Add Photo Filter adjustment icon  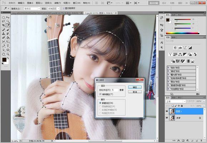click(x=190, y=54)
